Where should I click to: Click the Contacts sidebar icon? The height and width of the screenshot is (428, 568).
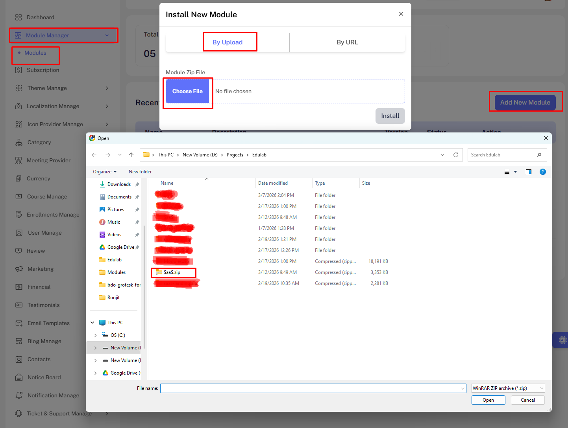[x=19, y=359]
